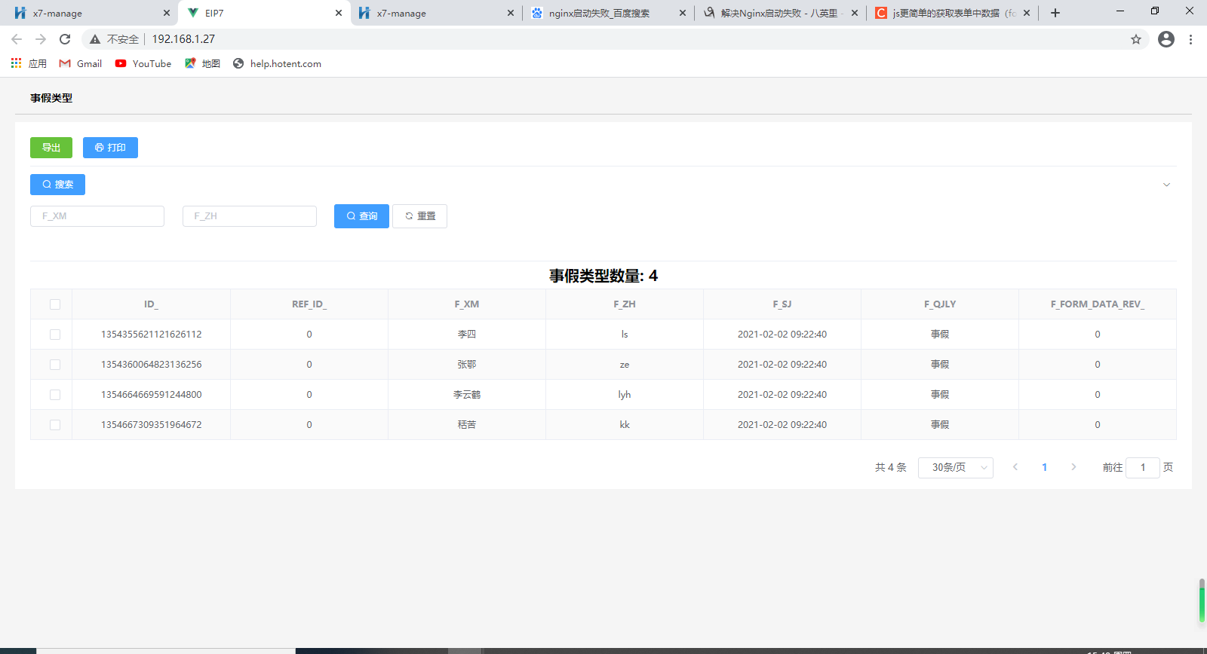Open the YouTube bookmark
Image resolution: width=1207 pixels, height=654 pixels.
(143, 64)
